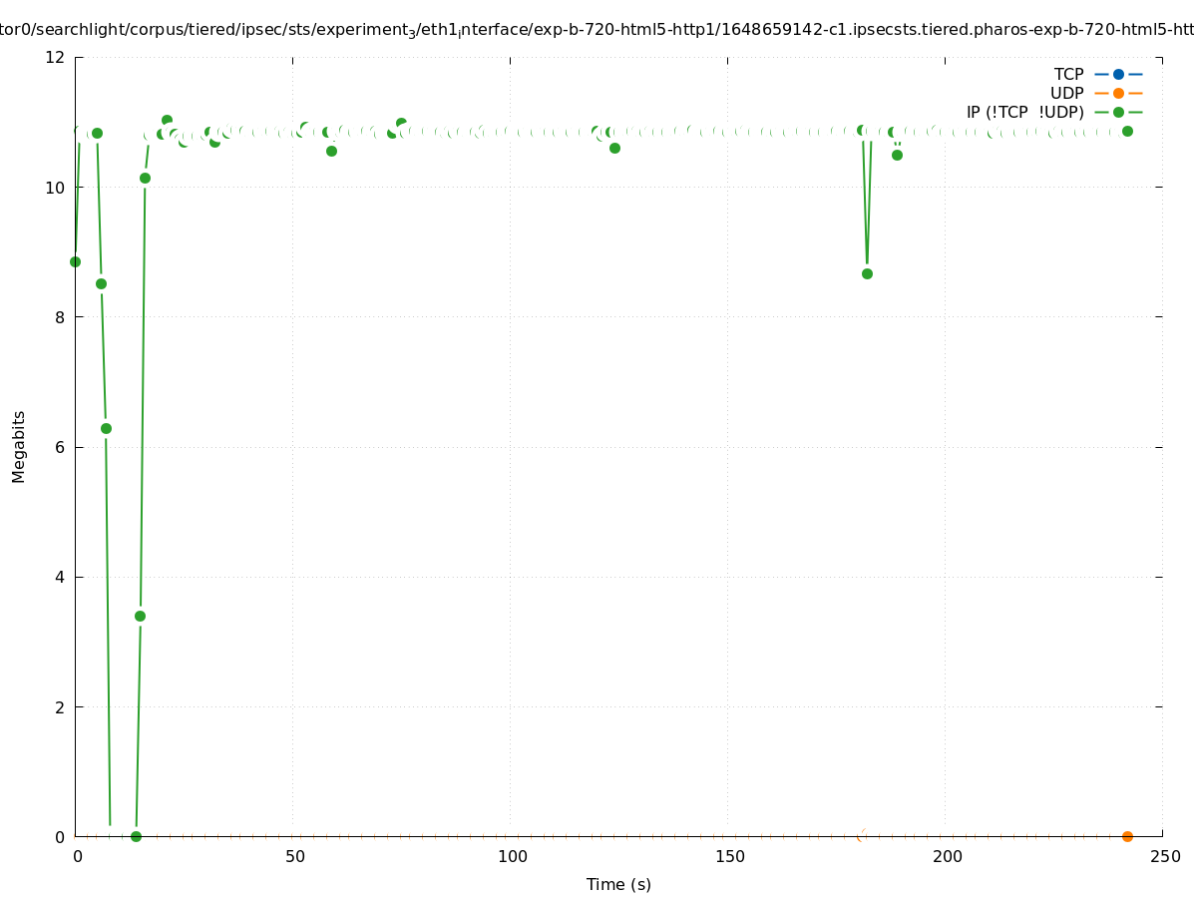Click the dip data point near 180 seconds
The image size is (1194, 898).
point(867,273)
